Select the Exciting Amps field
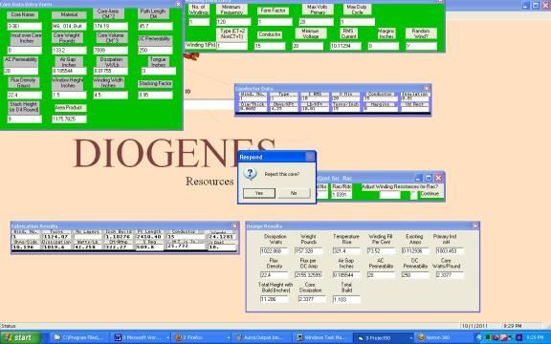Viewport: 551px width, 344px height. [x=415, y=251]
